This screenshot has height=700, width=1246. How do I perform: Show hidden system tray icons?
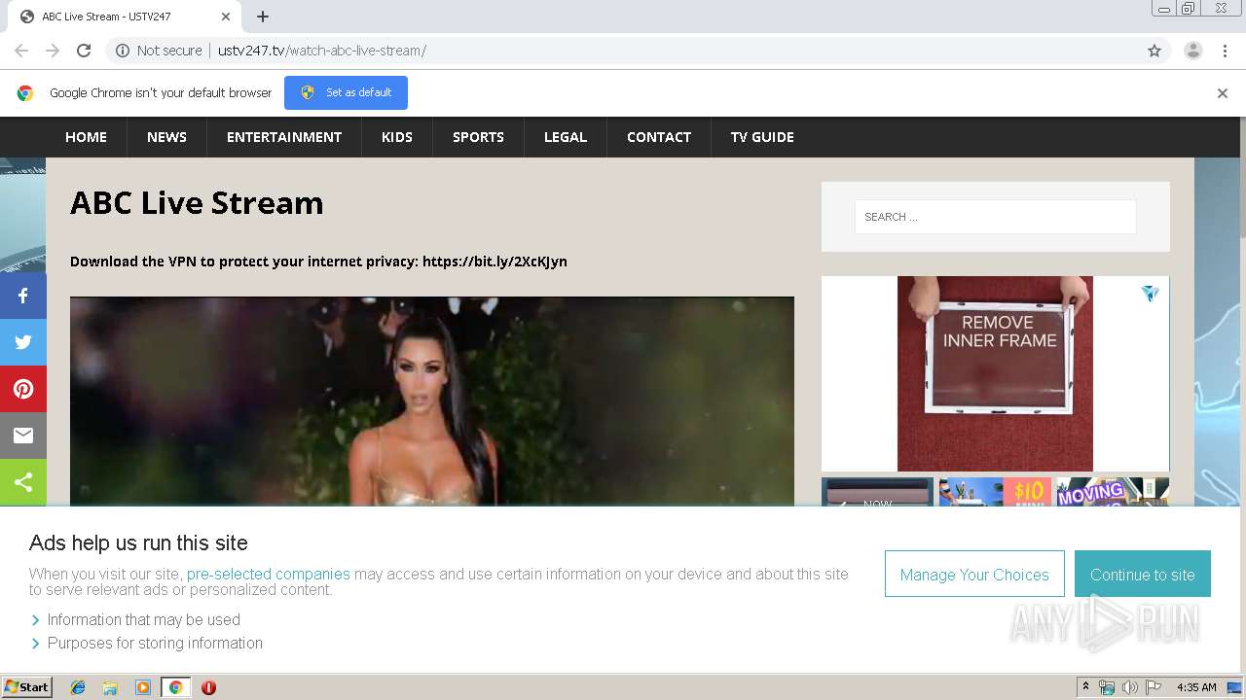pos(1085,687)
